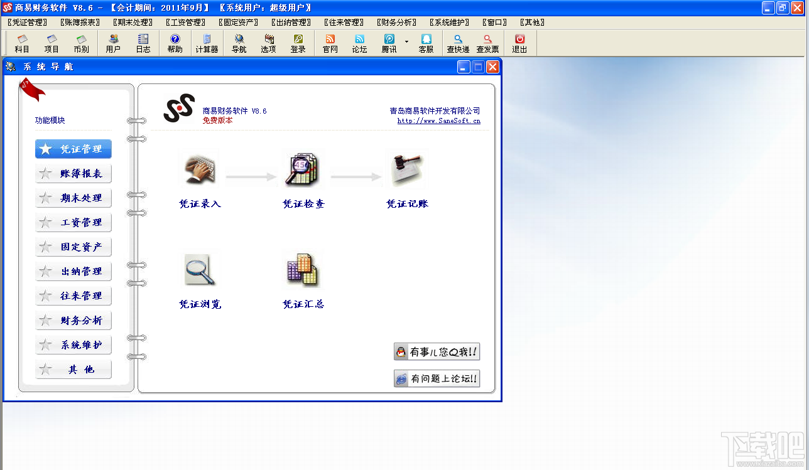Screen dimensions: 809x470
Task: Click the 有事儿您Q我!! QQ button
Action: [437, 351]
